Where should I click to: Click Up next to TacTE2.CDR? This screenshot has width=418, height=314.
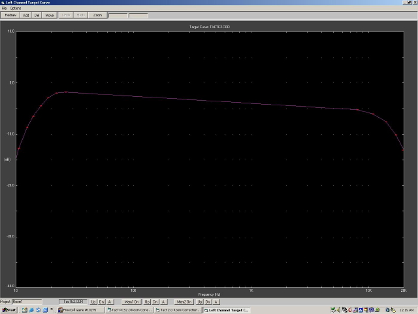click(x=93, y=302)
